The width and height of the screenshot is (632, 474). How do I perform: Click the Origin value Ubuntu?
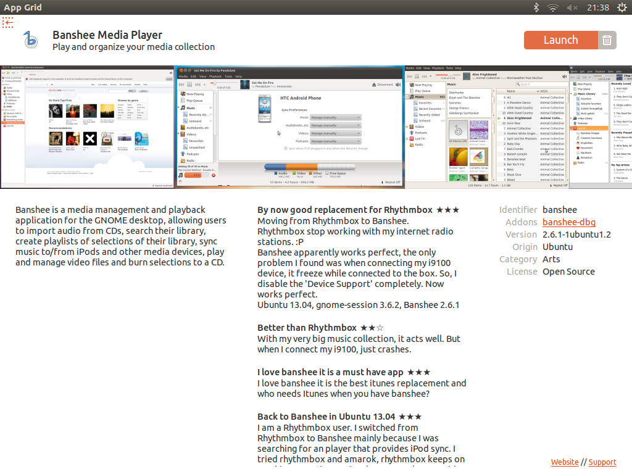[x=557, y=247]
